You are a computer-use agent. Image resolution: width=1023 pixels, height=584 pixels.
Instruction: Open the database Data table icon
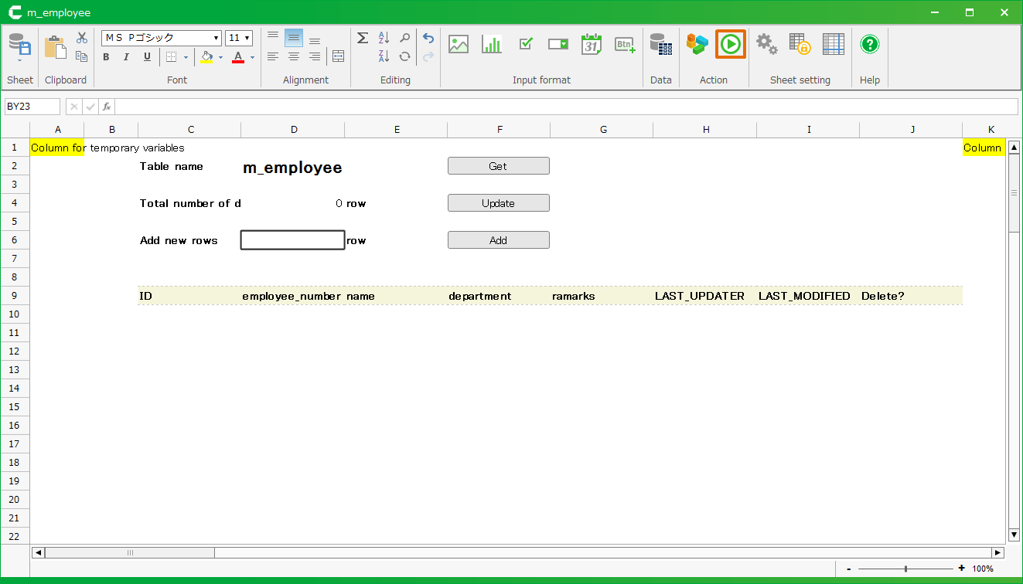[660, 44]
